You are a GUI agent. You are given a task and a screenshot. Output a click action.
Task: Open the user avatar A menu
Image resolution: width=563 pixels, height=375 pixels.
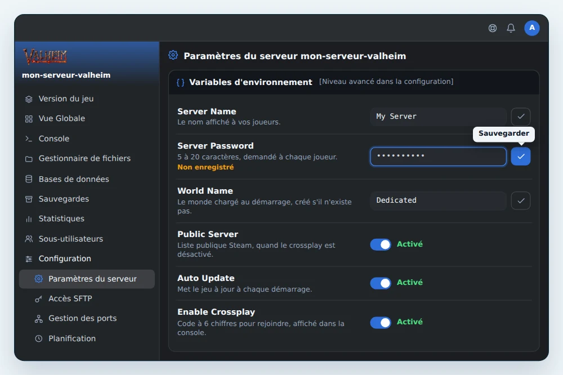pos(532,28)
